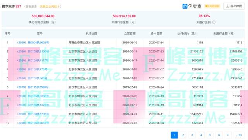Click the help icon beside 未履行比例
This screenshot has width=248, height=140.
coord(214,22)
